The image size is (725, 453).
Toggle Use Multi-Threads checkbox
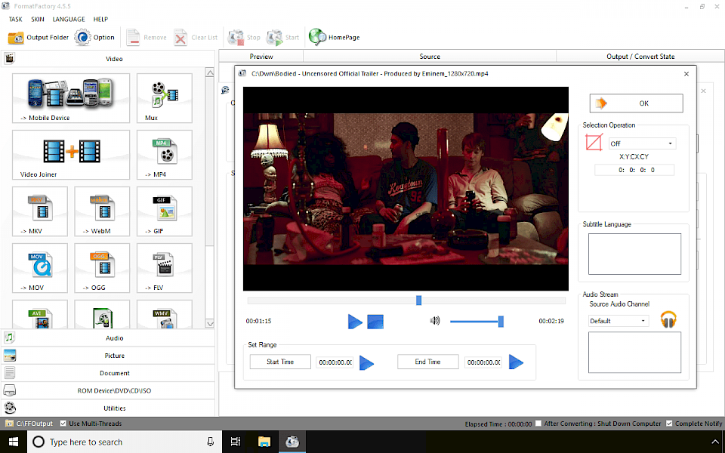point(63,424)
